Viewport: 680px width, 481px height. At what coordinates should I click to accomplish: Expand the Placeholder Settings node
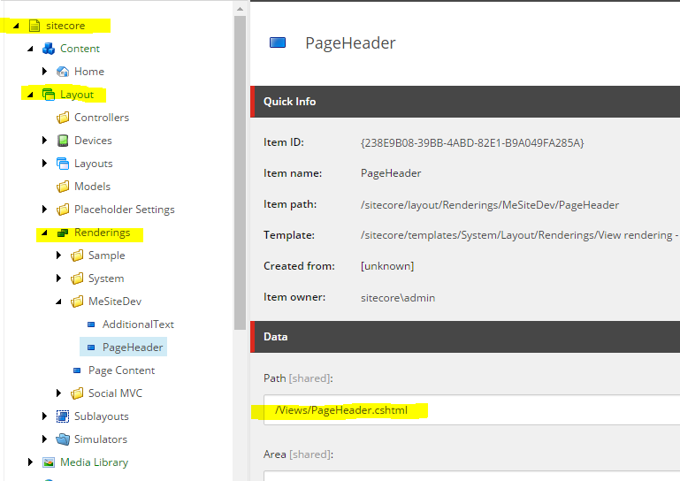(44, 209)
